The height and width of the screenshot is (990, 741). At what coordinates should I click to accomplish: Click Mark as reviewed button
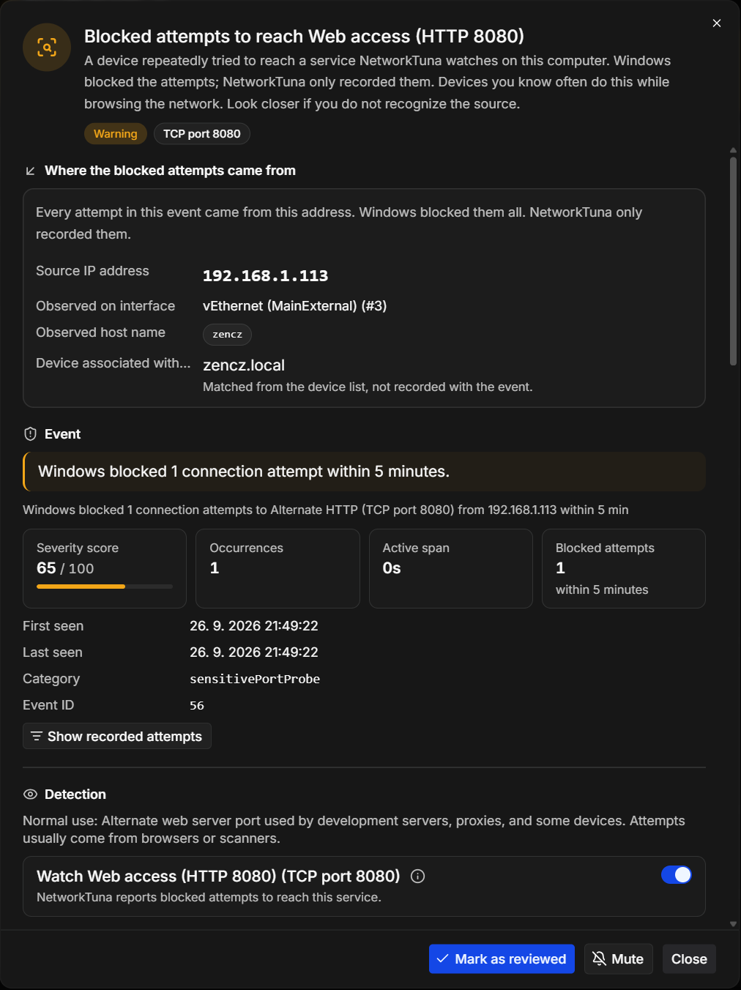502,959
